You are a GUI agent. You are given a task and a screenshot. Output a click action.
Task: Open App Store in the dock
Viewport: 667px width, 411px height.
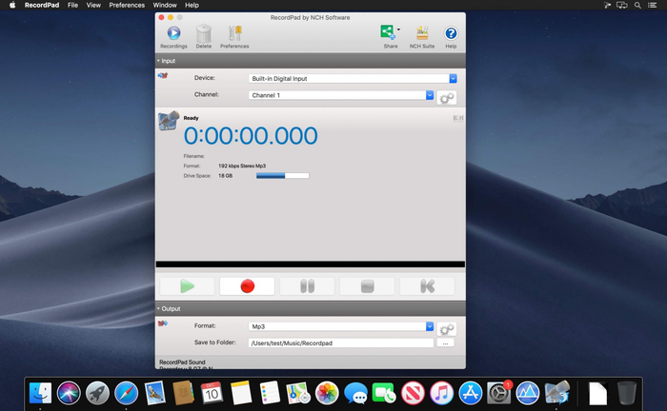470,393
